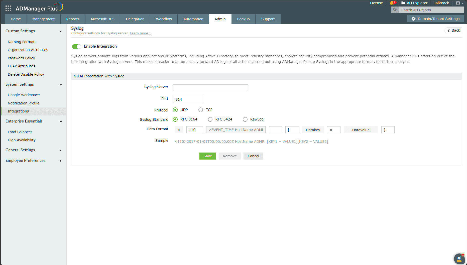Go to the Automation tab

pos(193,19)
